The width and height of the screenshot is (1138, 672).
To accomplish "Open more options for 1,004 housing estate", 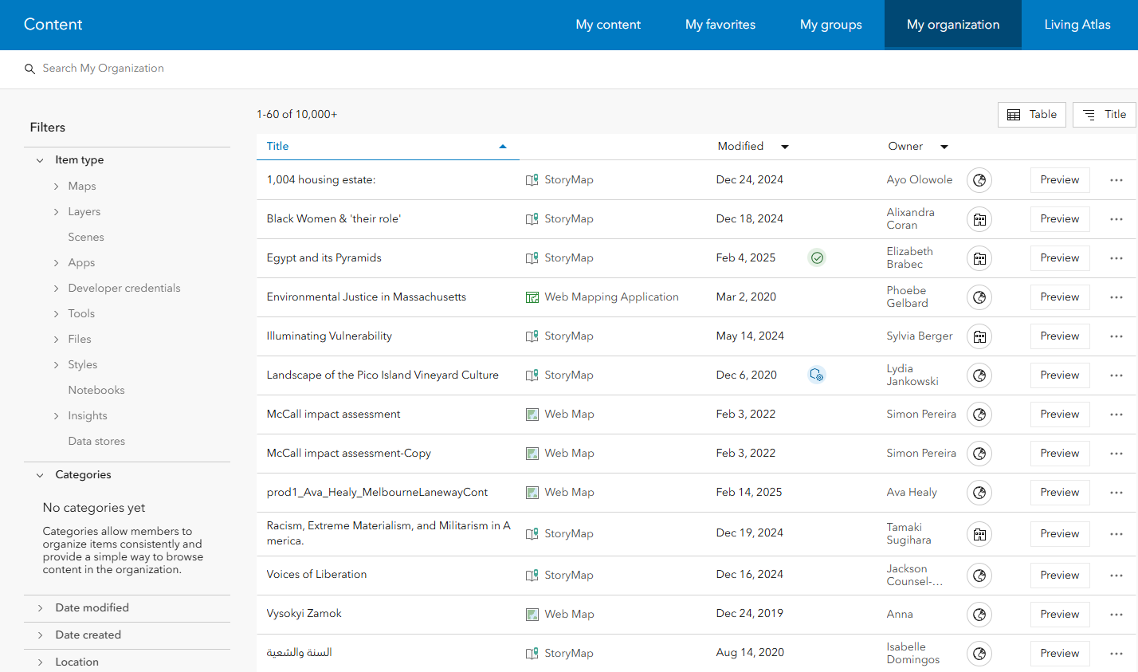I will (1116, 180).
